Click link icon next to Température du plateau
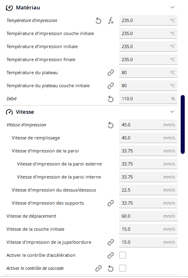The image size is (188, 278). coord(111,73)
